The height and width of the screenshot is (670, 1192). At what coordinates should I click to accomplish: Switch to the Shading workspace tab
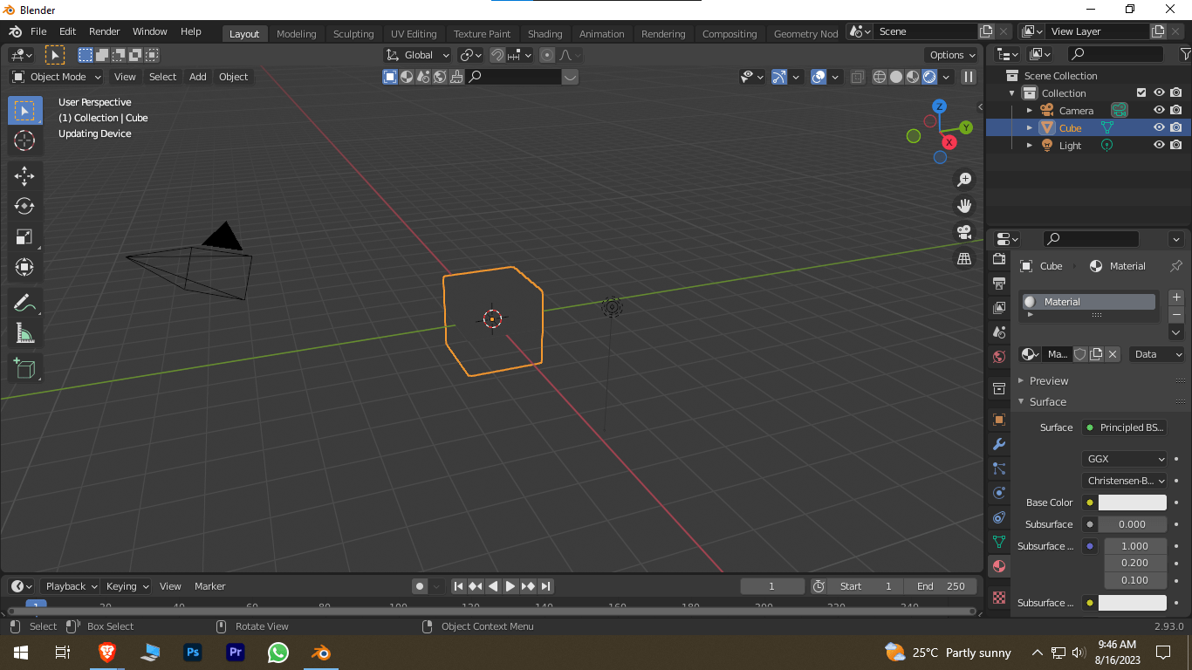[x=545, y=33]
